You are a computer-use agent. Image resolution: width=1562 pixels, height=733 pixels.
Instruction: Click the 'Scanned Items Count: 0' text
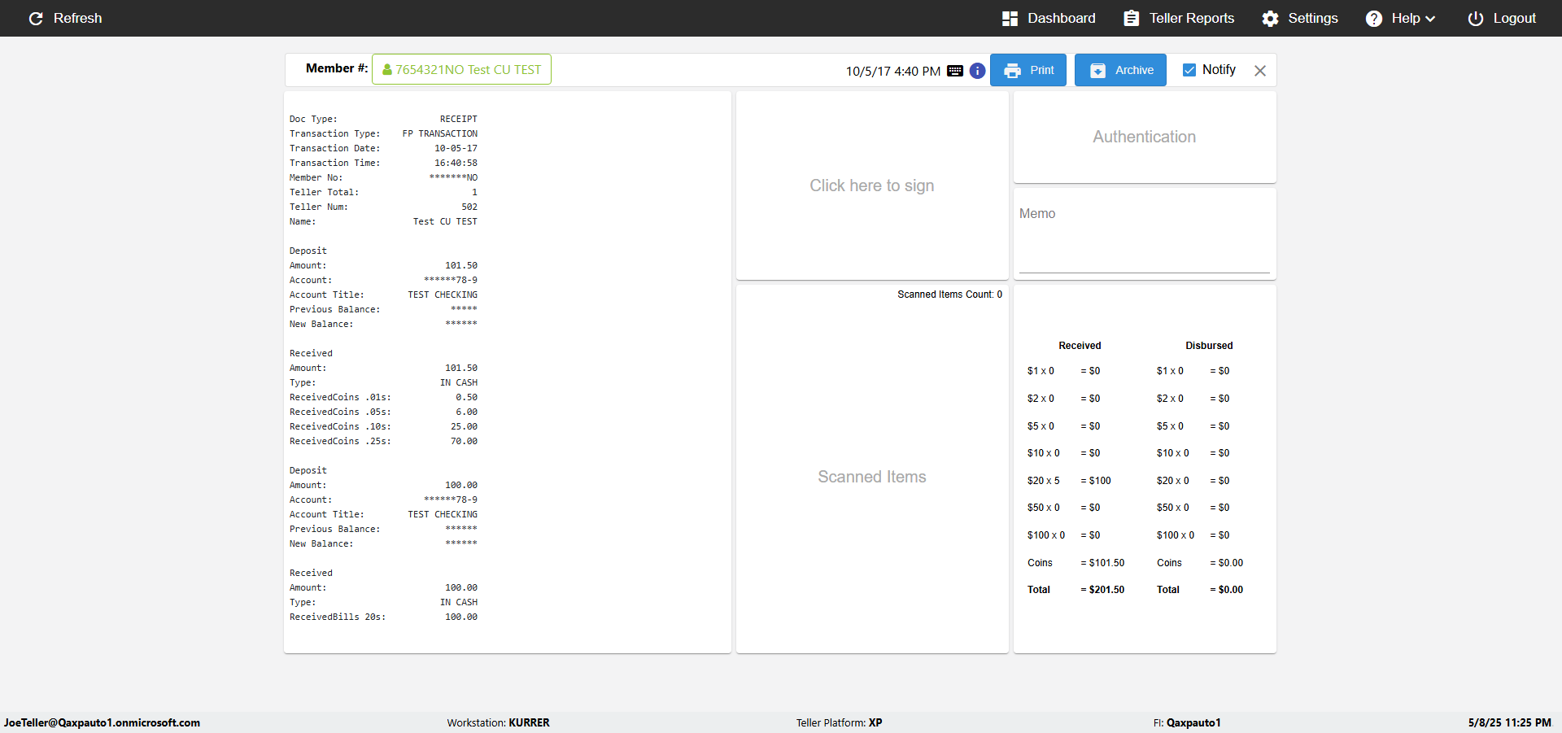pyautogui.click(x=949, y=295)
